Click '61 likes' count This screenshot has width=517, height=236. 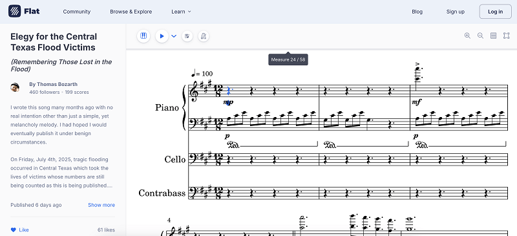coord(106,230)
